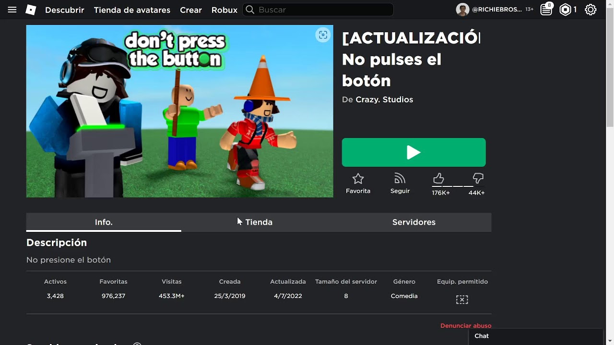Open the Robux balance icon
This screenshot has width=614, height=345.
pyautogui.click(x=566, y=10)
